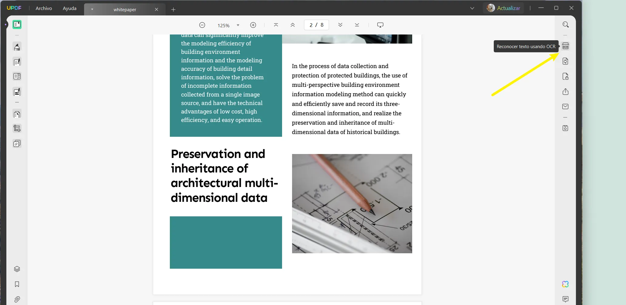626x305 pixels.
Task: Jump to first page
Action: 276,25
